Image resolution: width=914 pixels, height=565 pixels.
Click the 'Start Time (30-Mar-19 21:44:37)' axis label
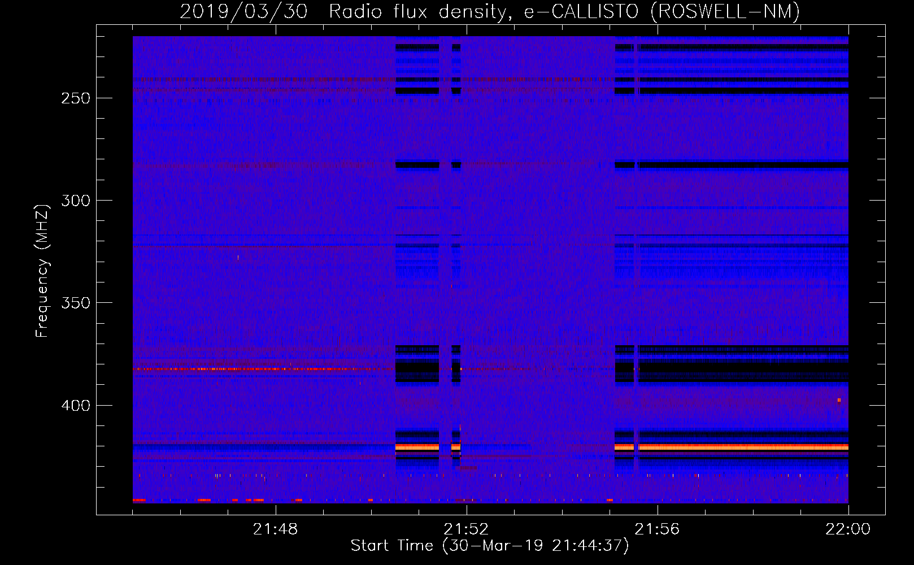(490, 546)
